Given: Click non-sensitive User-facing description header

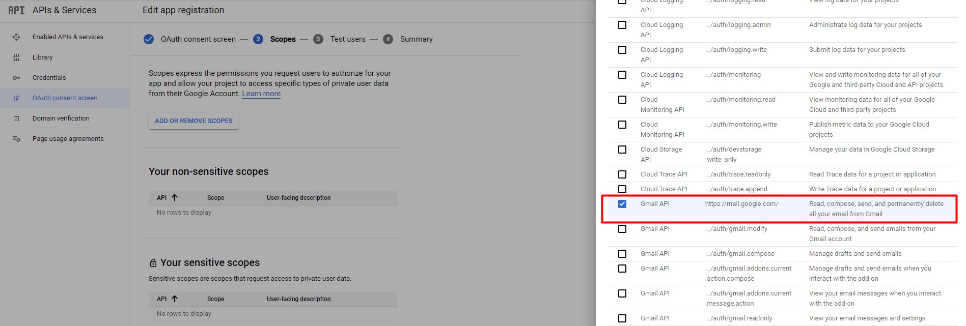Looking at the screenshot, I should 299,198.
